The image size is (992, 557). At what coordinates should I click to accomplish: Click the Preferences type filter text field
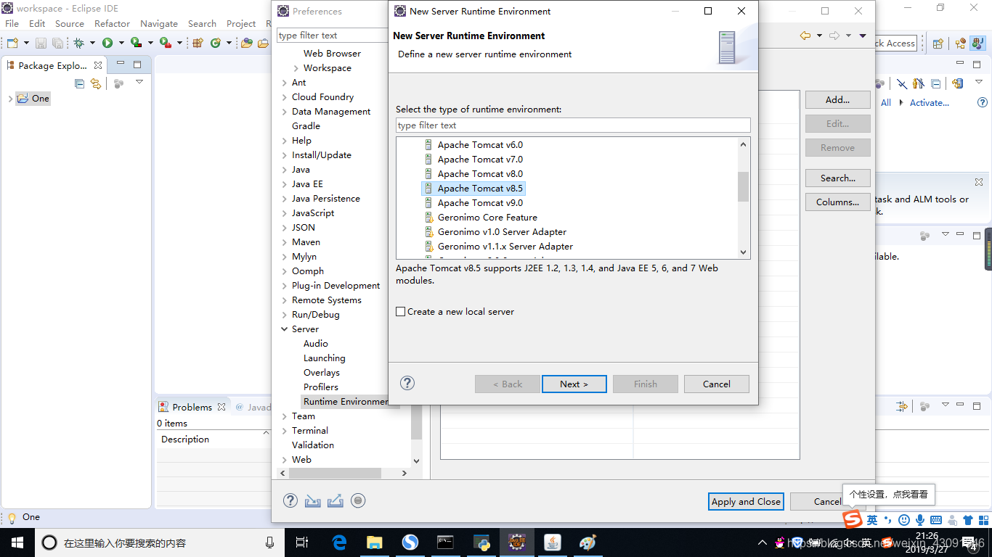[333, 35]
